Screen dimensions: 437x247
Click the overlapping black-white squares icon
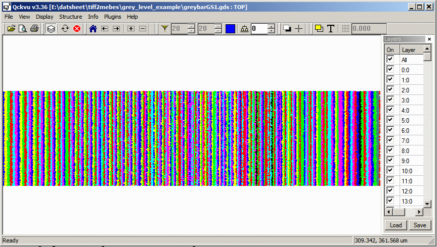[287, 28]
